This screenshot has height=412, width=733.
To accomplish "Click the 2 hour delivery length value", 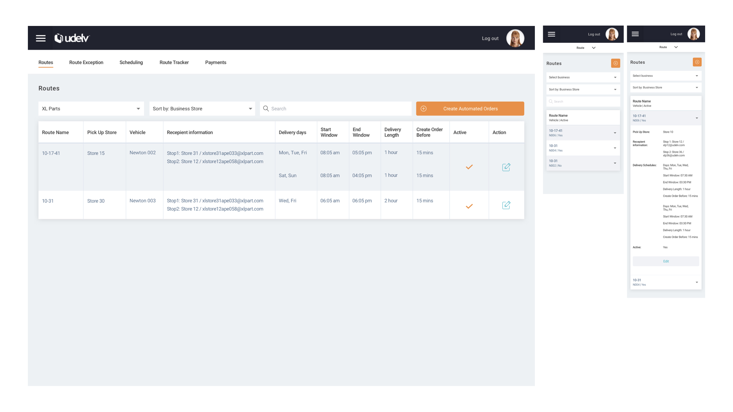I will coord(391,201).
